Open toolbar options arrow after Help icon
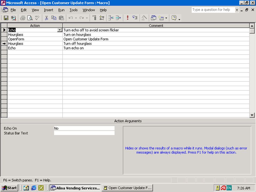Image resolution: width=256 pixels, height=192 pixels. [179, 19]
